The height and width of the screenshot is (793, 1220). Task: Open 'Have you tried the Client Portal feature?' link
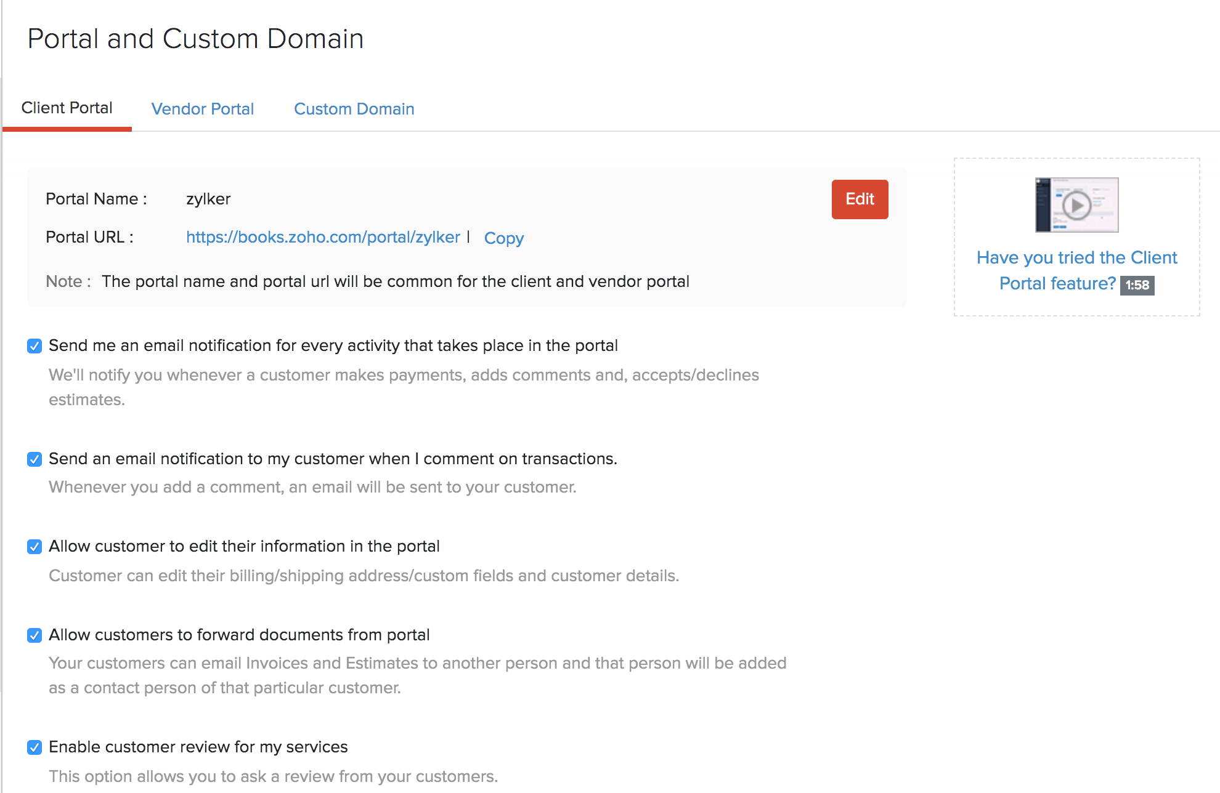[x=1076, y=258]
